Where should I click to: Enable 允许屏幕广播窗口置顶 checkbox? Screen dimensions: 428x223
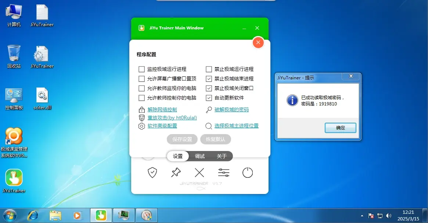coord(141,79)
